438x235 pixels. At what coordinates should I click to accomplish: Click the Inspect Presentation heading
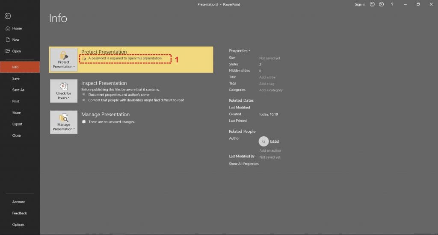(104, 83)
